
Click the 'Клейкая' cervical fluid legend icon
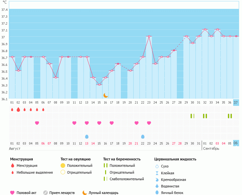click(157, 173)
